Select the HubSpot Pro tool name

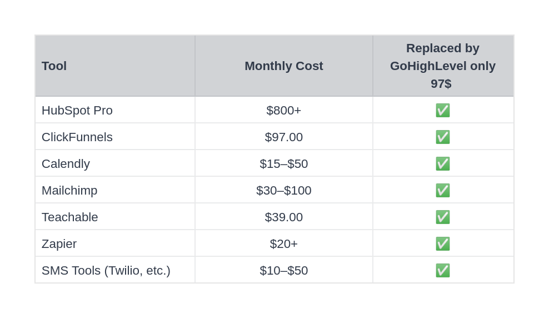point(77,110)
